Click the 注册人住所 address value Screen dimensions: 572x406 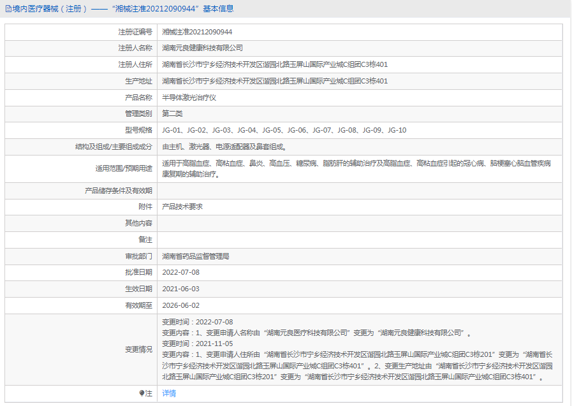(275, 64)
